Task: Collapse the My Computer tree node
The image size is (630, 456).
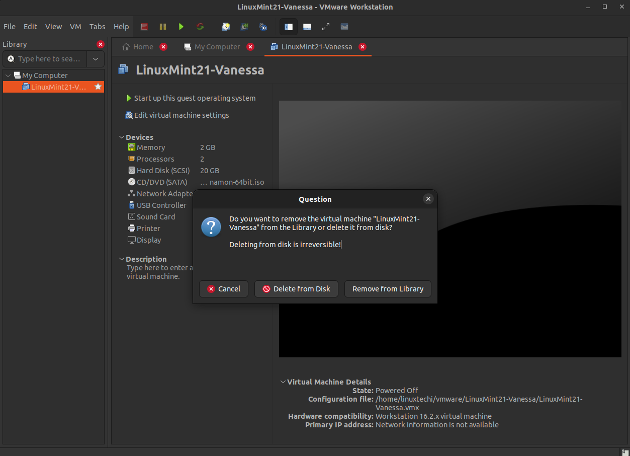Action: tap(8, 75)
